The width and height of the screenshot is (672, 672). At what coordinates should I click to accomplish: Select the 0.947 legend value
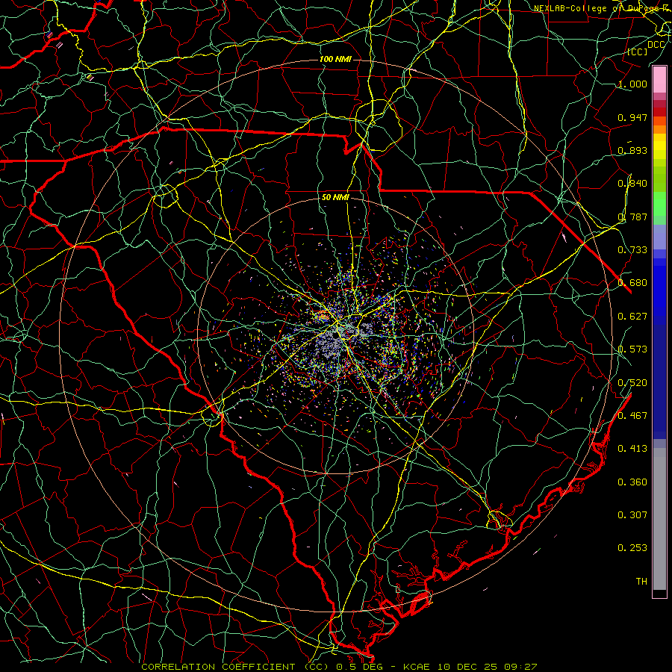pyautogui.click(x=632, y=117)
